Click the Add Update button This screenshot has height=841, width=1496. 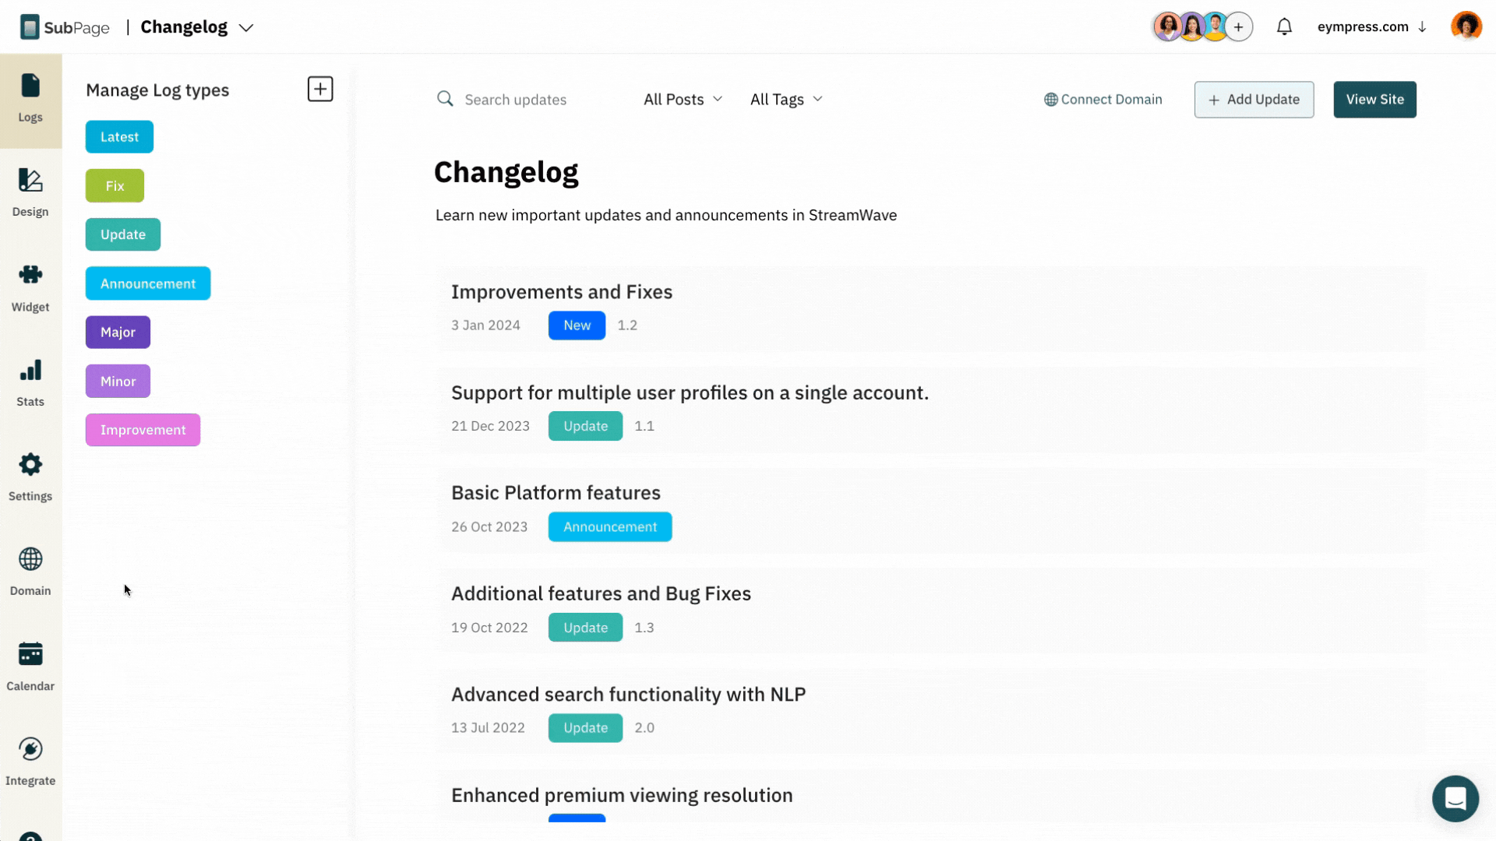click(x=1254, y=100)
